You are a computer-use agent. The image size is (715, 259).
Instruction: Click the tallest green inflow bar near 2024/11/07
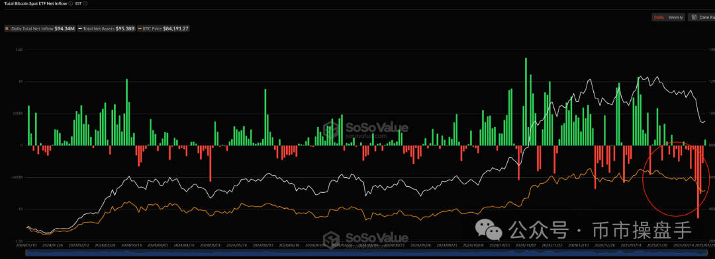526,102
